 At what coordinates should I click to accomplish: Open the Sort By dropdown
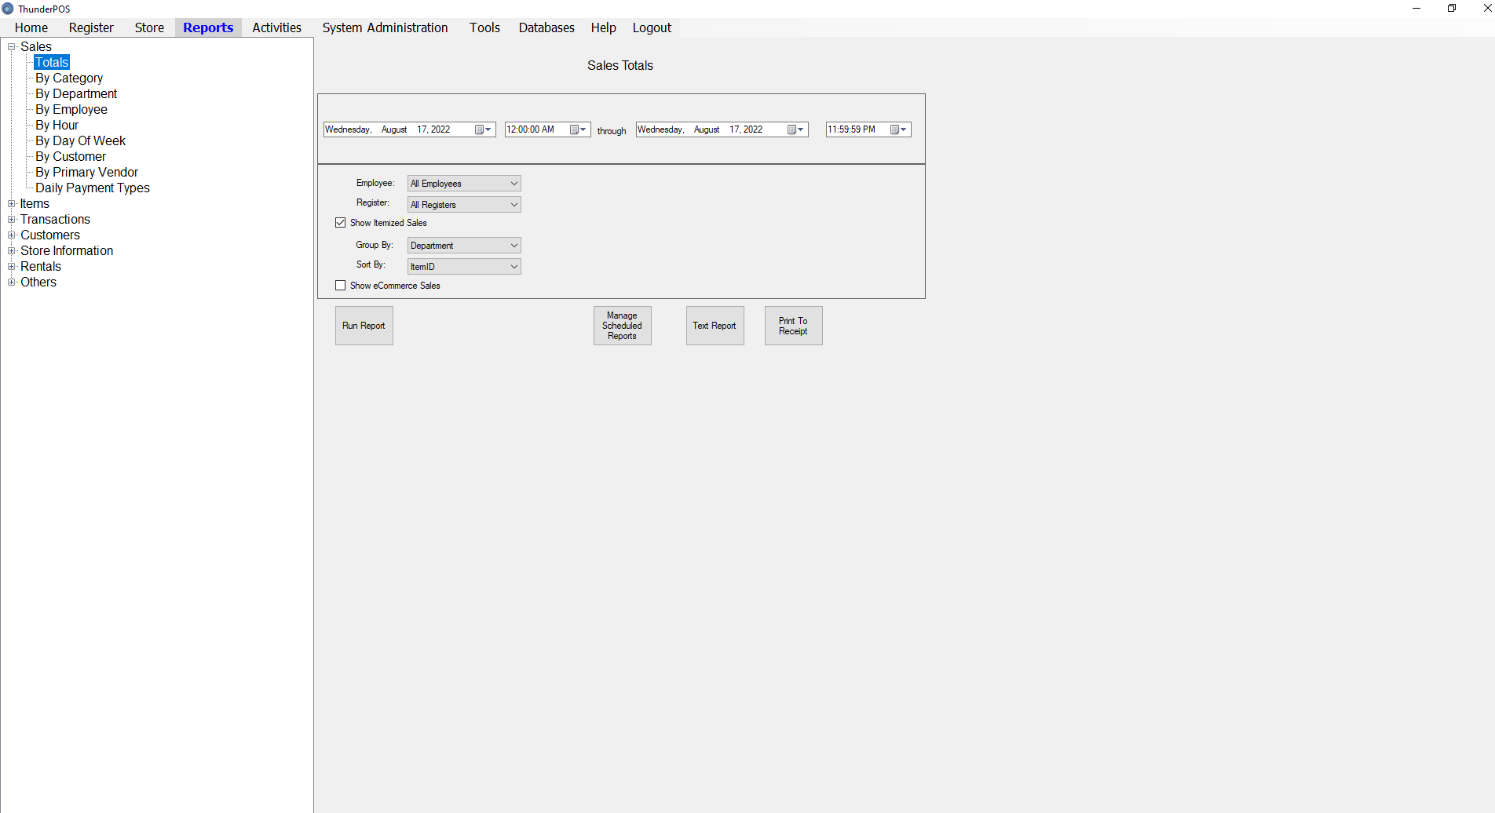464,267
